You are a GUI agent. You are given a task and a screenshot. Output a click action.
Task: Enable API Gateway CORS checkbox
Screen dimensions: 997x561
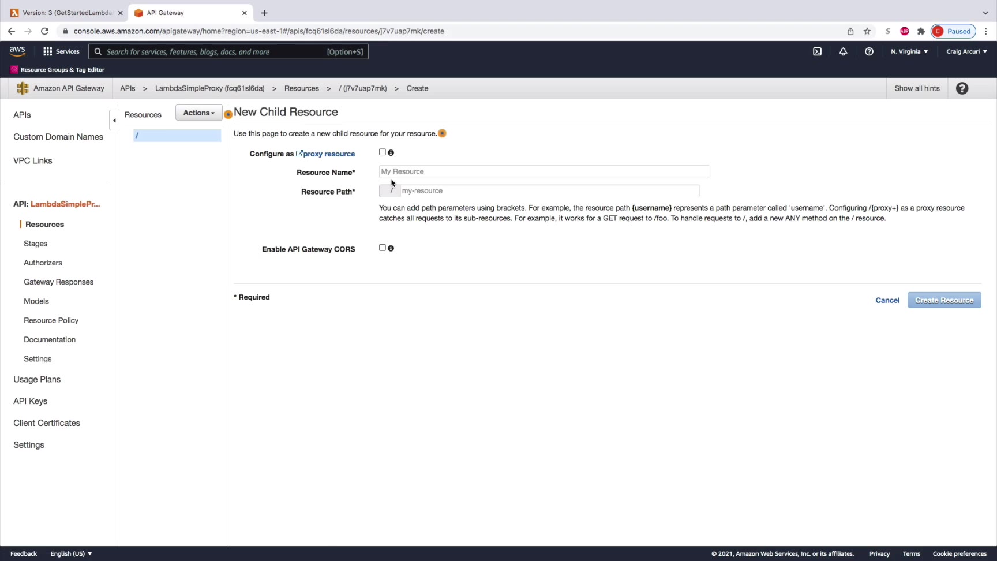coord(382,248)
